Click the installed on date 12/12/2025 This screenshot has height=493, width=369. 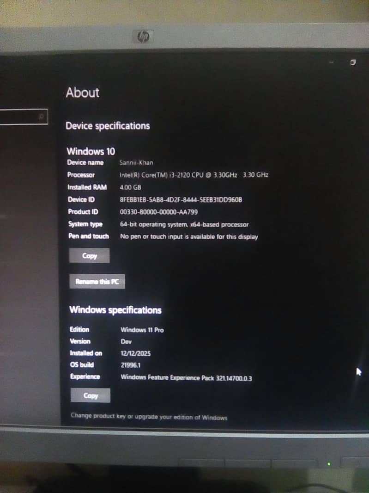coord(136,353)
